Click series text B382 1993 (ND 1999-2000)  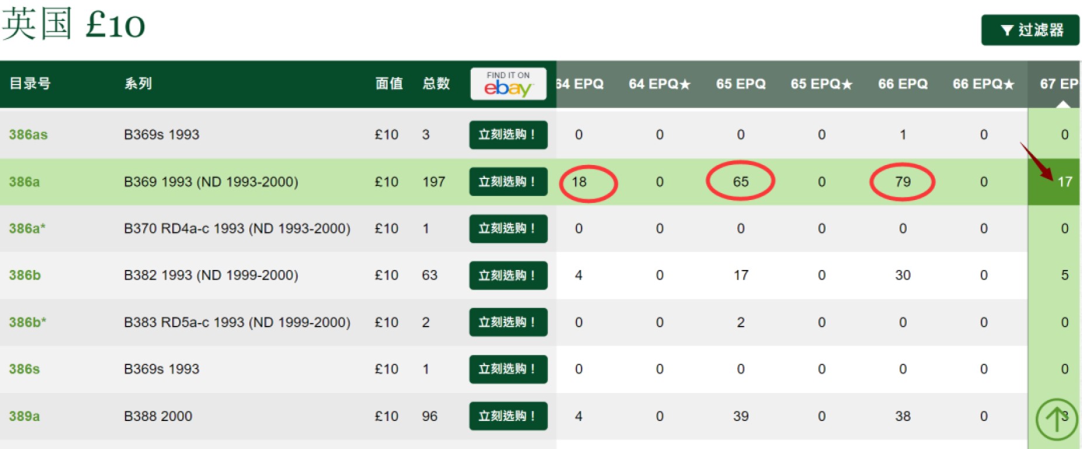point(211,275)
